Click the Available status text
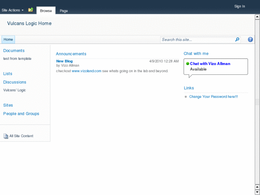The width and height of the screenshot is (260, 195). (x=198, y=69)
